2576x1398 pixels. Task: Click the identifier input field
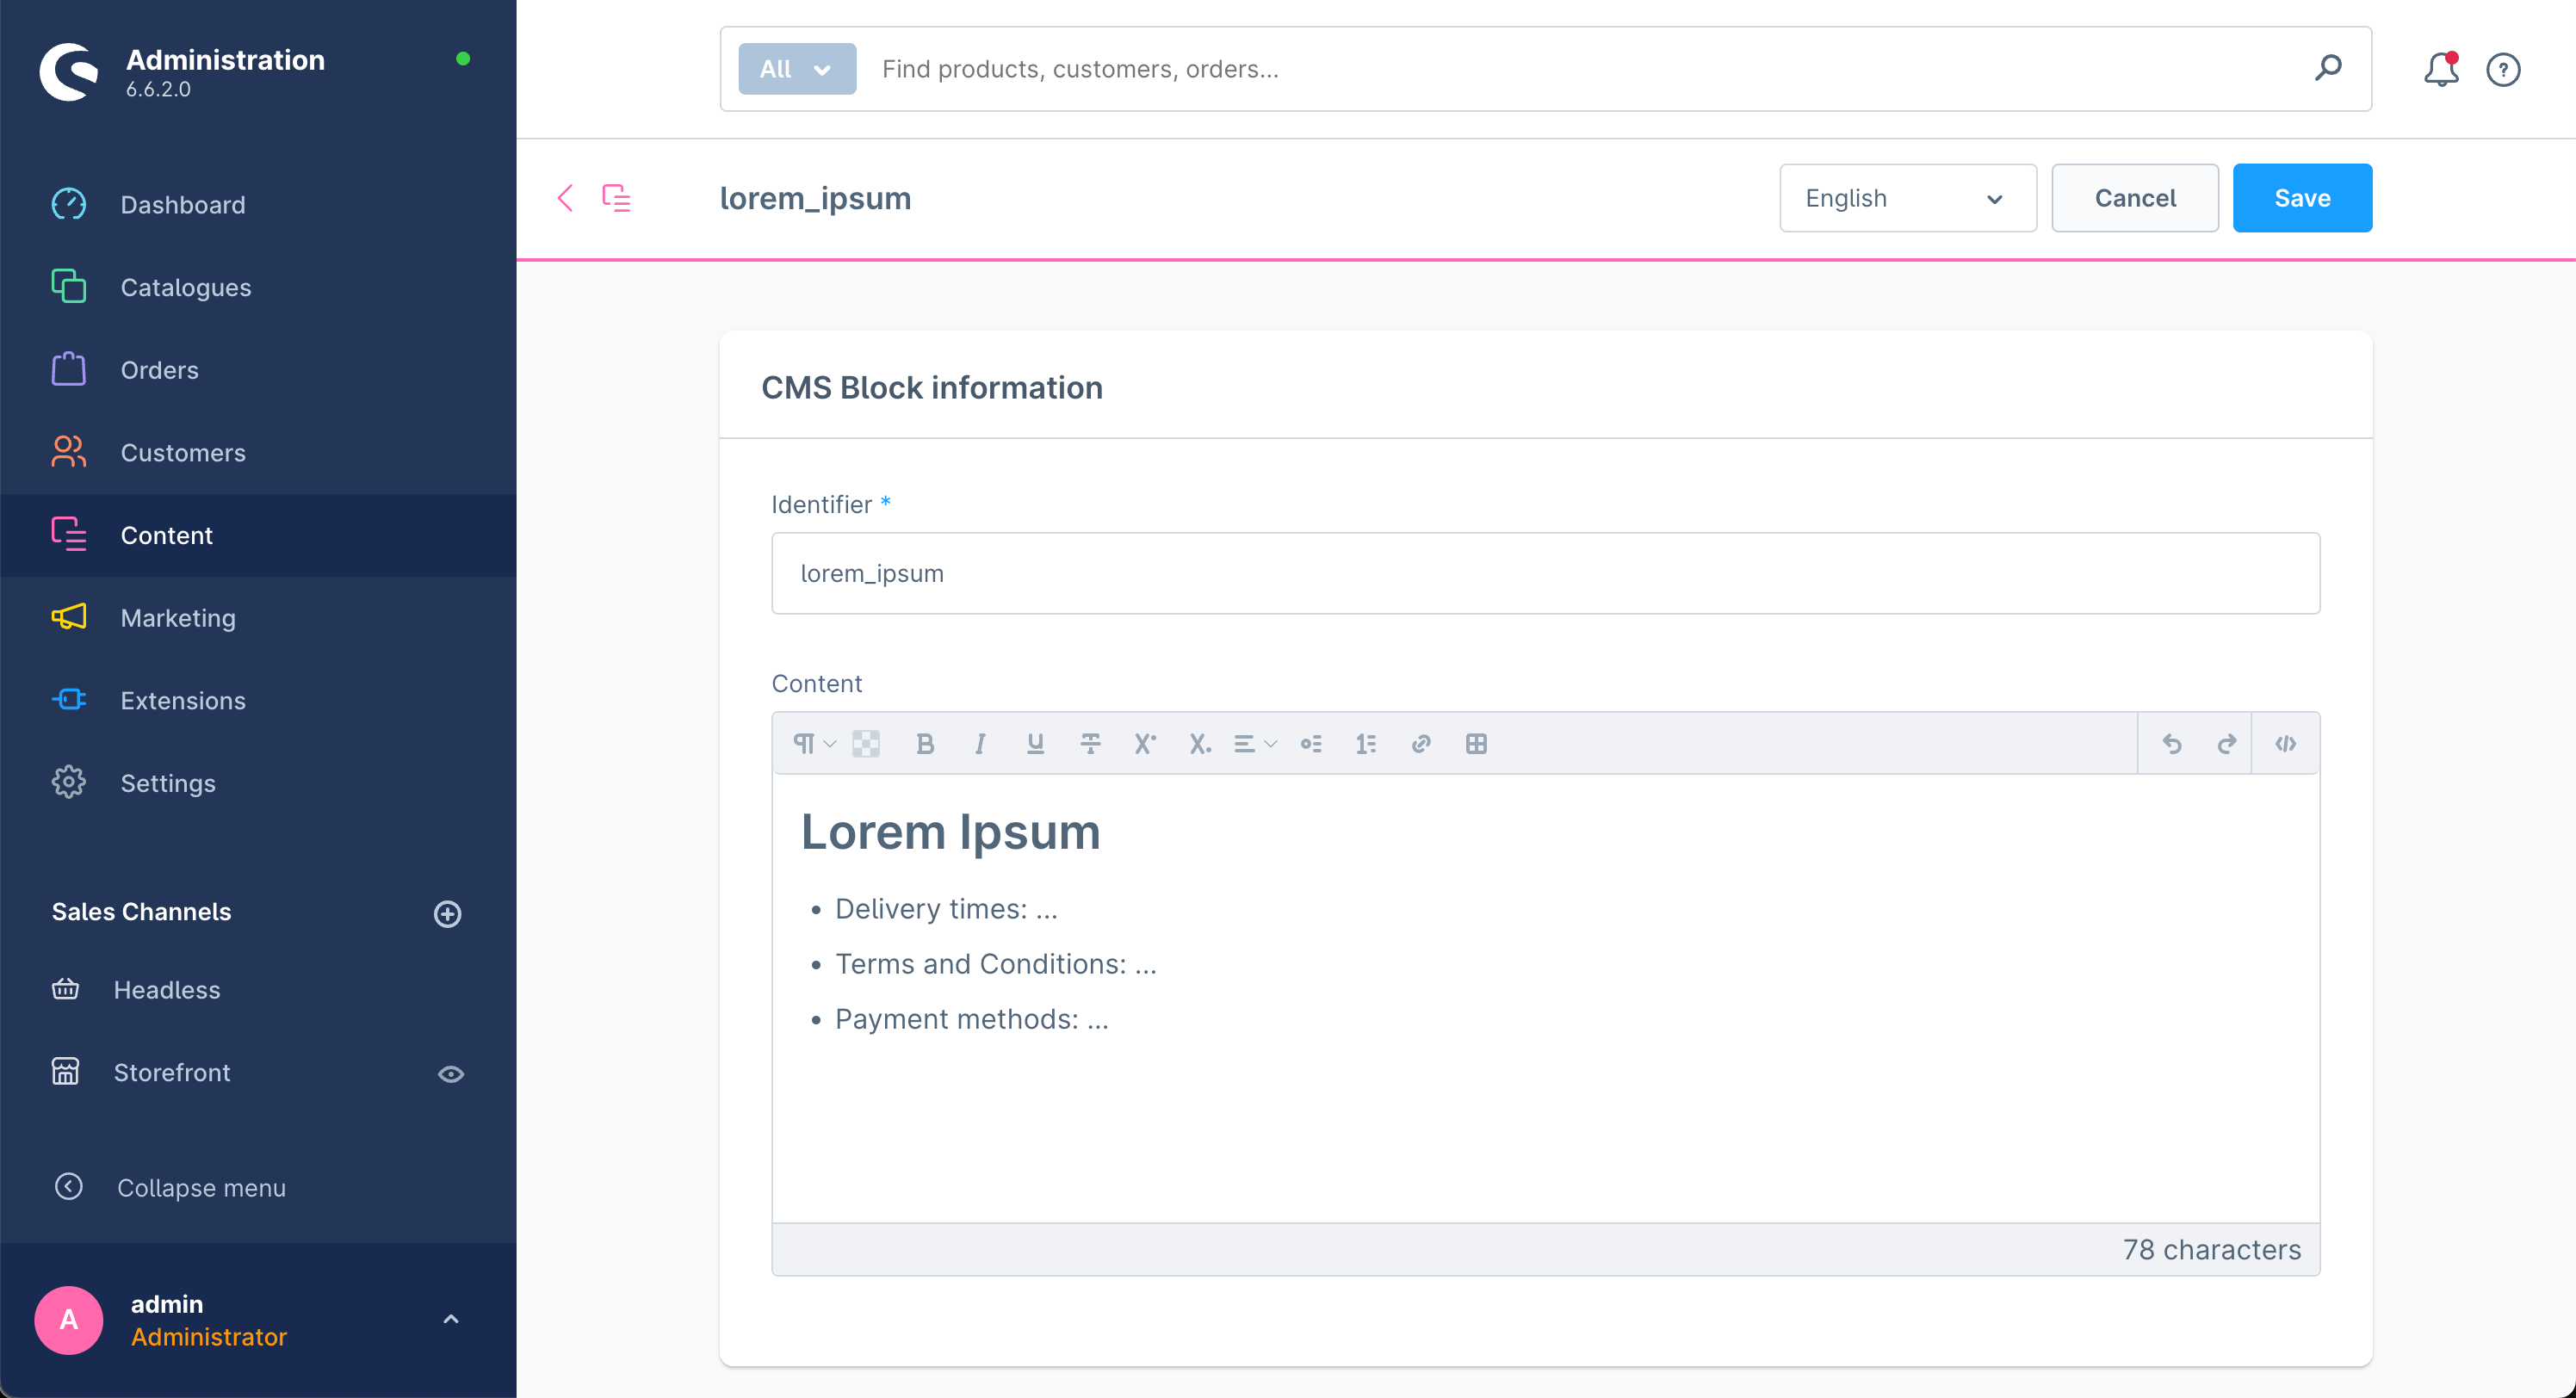point(1546,573)
